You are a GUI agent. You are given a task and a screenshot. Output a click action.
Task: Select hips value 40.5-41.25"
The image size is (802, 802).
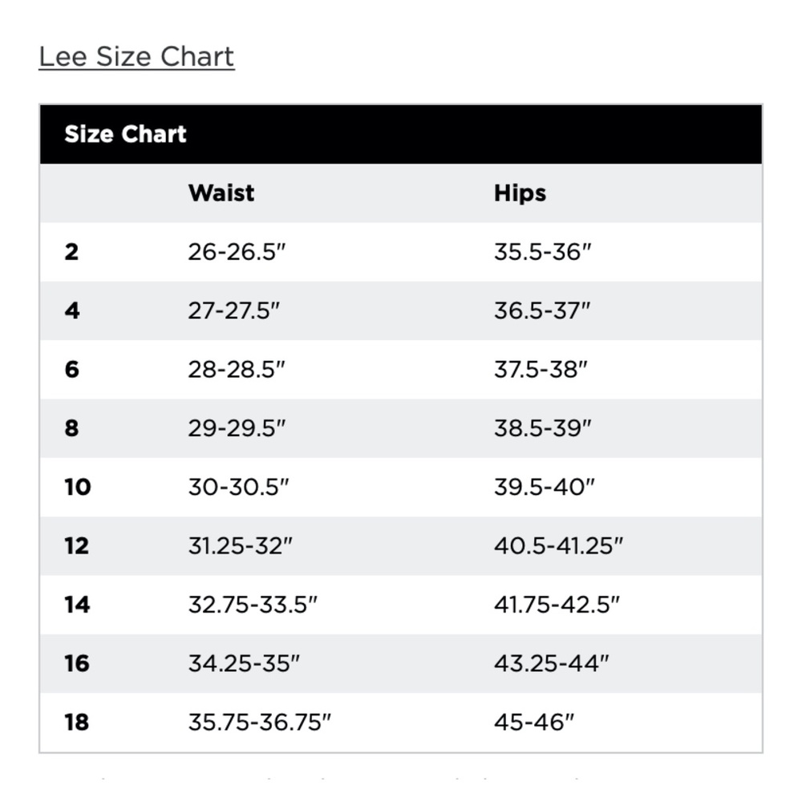pos(558,546)
